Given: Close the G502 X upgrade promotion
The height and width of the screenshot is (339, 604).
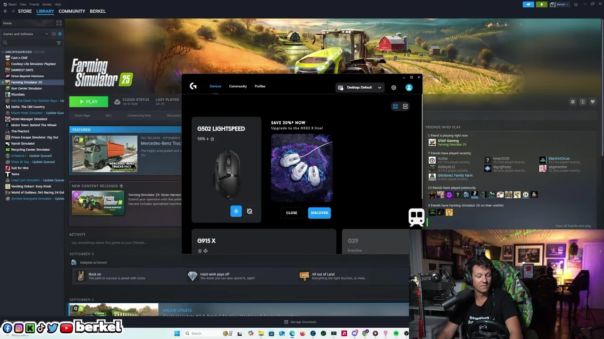Looking at the screenshot, I should (292, 213).
